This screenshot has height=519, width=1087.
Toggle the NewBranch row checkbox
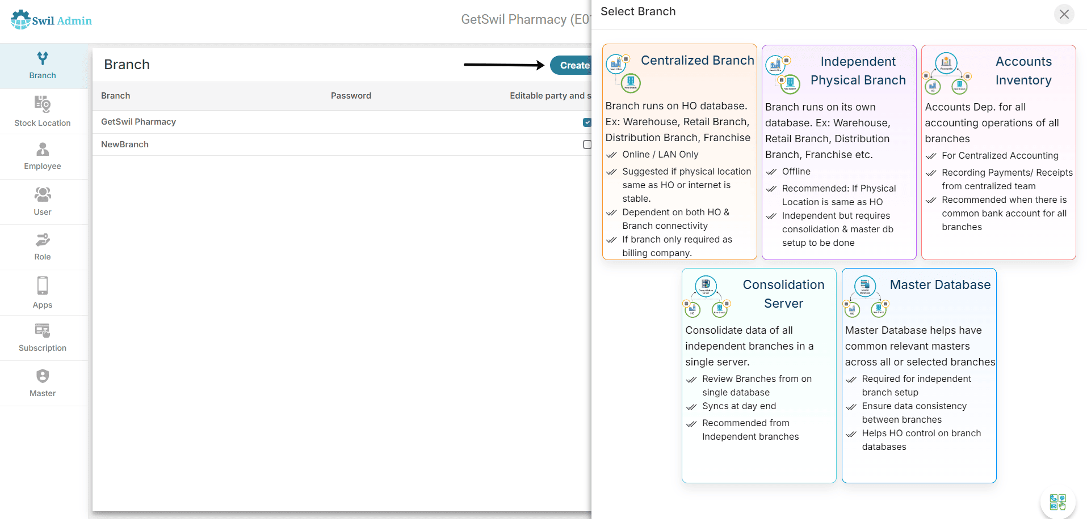click(x=587, y=144)
